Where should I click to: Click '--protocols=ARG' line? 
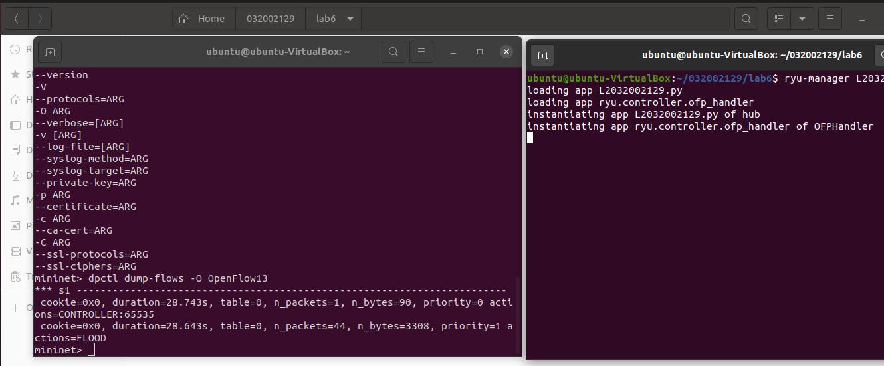(79, 99)
